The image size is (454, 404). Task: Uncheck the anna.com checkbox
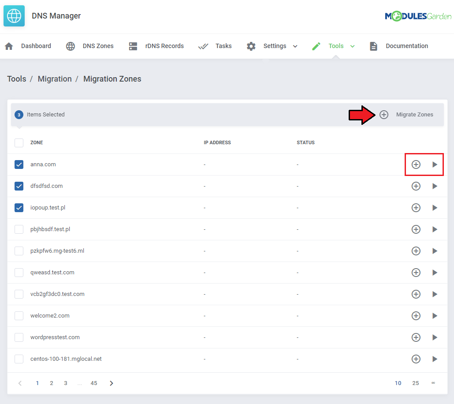(19, 165)
